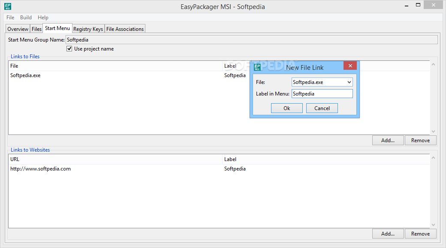This screenshot has height=248, width=446.
Task: Click scroll up arrow in Links to Websites list
Action: tap(433, 158)
